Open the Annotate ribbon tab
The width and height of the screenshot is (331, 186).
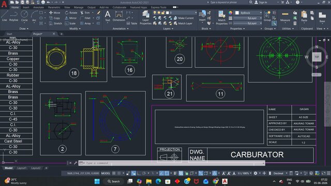[x=39, y=7]
